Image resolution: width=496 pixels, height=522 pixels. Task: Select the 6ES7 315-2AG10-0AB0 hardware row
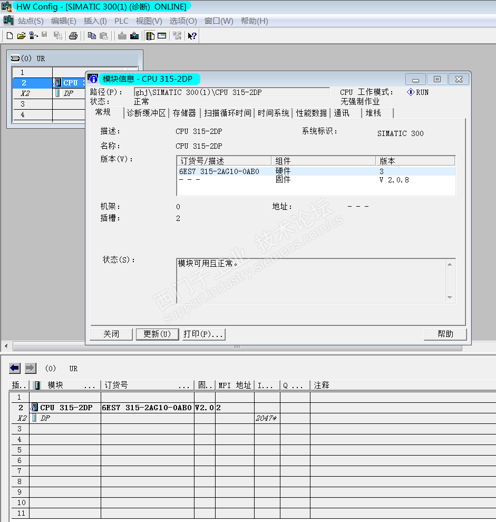(x=316, y=171)
